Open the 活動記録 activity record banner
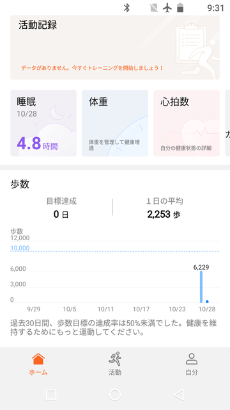The image size is (230, 410). (x=115, y=47)
